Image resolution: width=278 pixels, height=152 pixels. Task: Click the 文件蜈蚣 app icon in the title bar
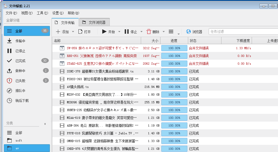(x=6, y=6)
